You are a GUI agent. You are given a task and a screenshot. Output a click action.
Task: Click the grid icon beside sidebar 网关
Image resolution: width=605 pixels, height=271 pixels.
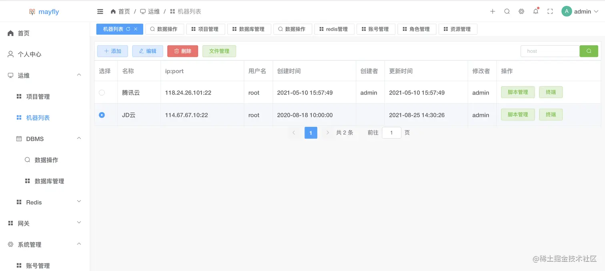[x=11, y=223]
